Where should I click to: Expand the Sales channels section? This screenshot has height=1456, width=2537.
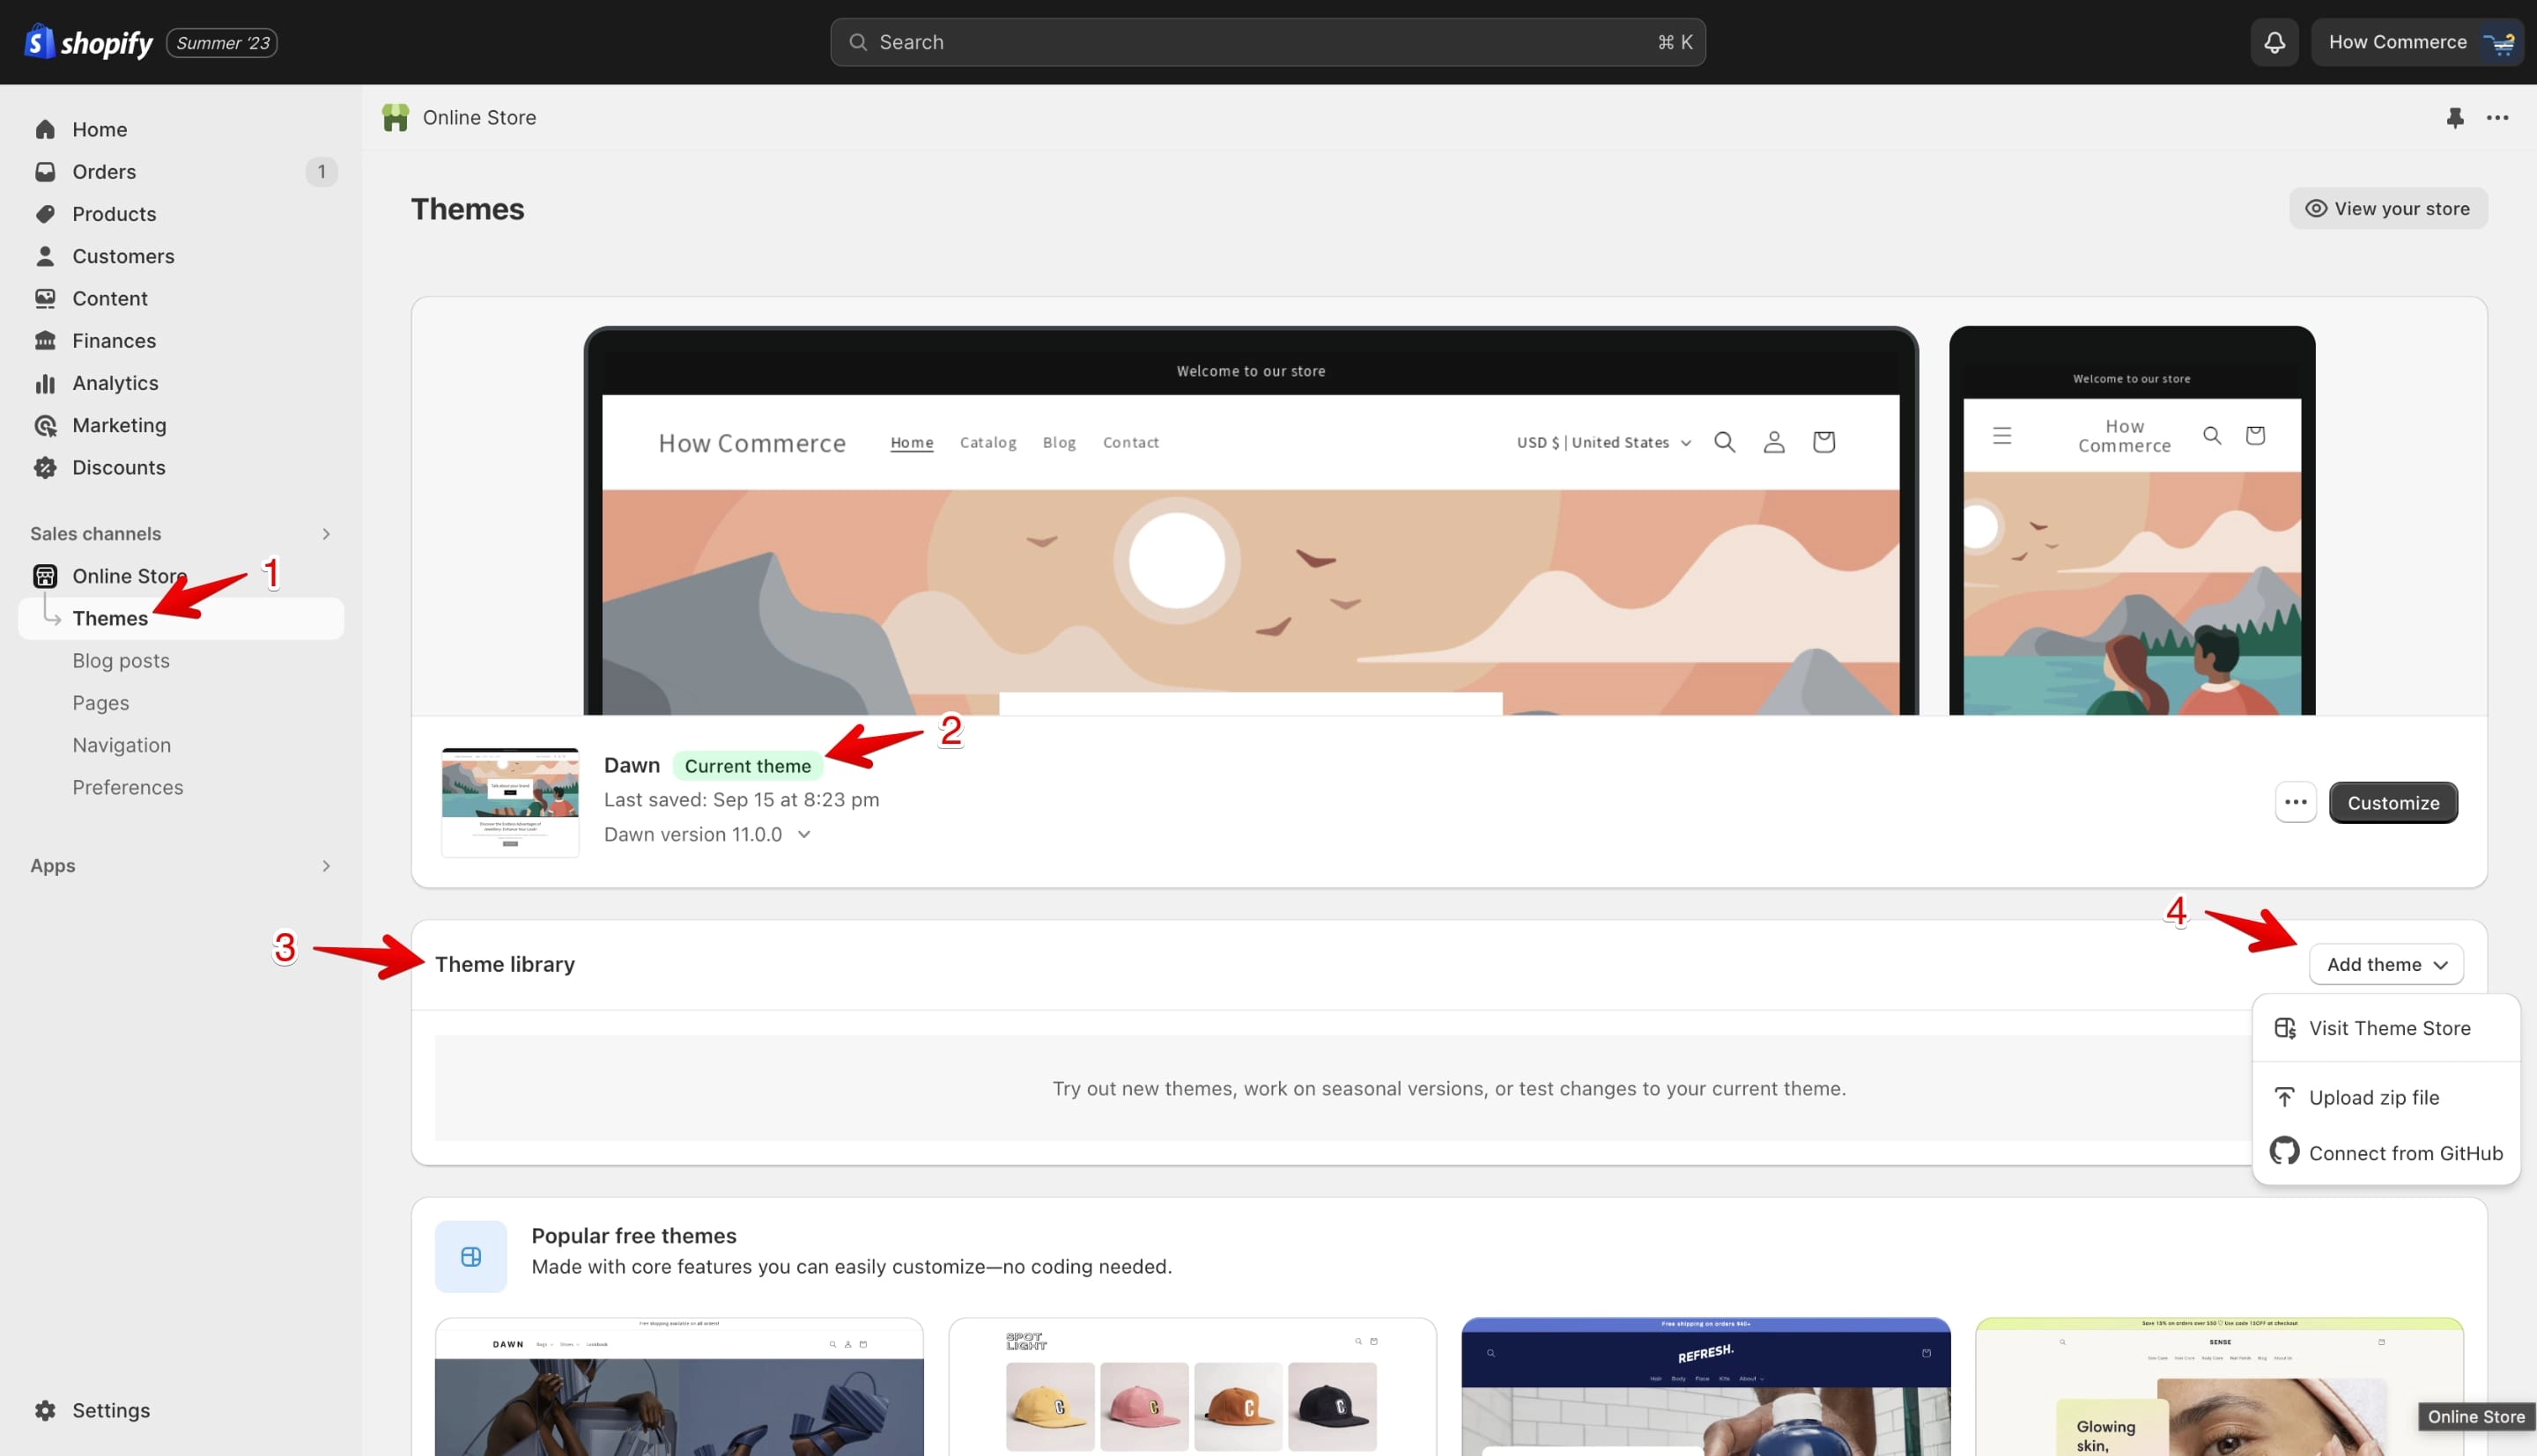pos(326,533)
